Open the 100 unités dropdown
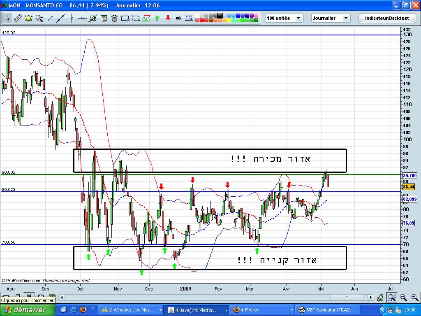 284,18
